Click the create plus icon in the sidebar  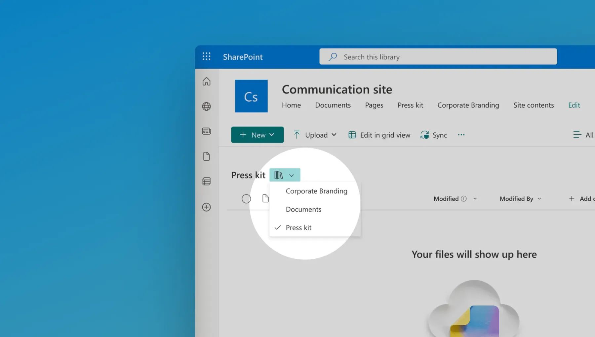click(206, 207)
